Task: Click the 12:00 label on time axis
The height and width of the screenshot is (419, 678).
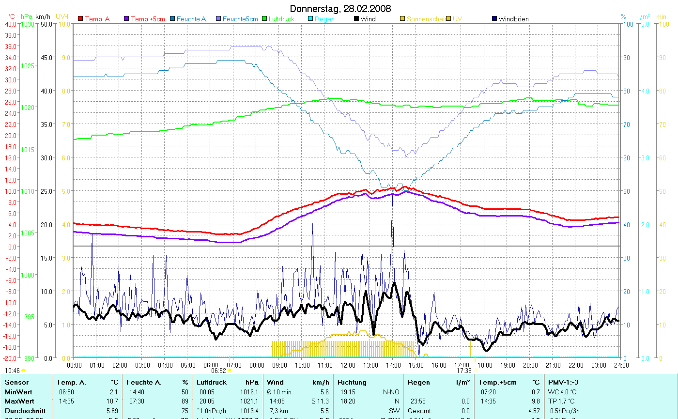Action: tap(348, 365)
